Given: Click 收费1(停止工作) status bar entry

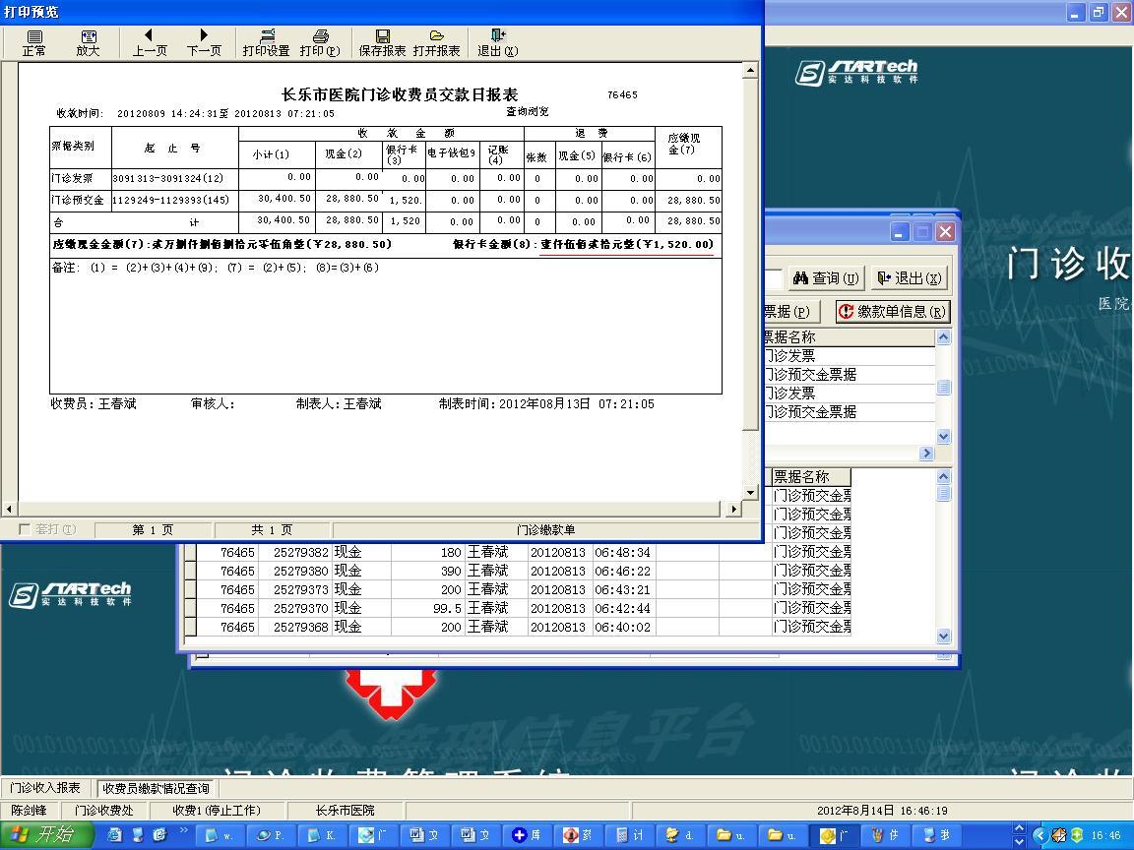Looking at the screenshot, I should (217, 811).
